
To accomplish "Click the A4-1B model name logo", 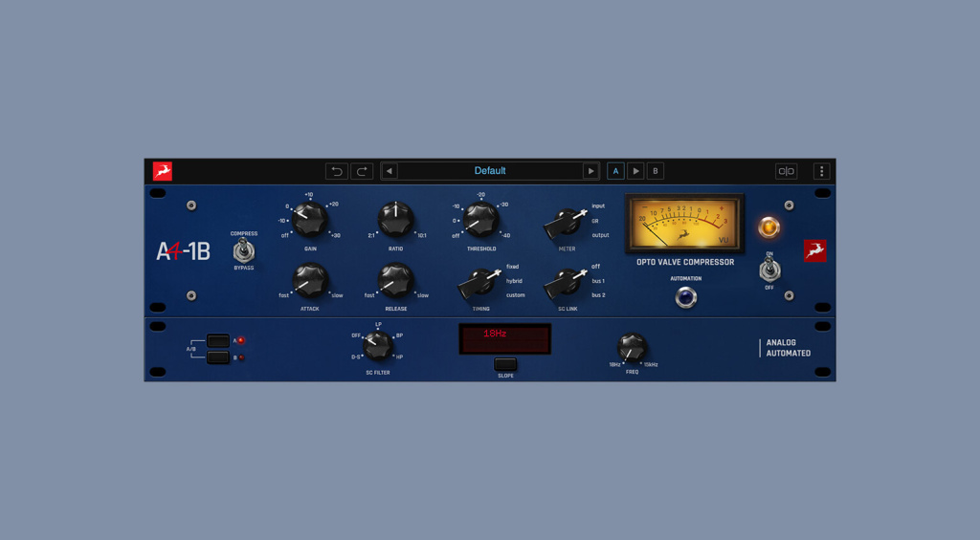I will pyautogui.click(x=183, y=251).
